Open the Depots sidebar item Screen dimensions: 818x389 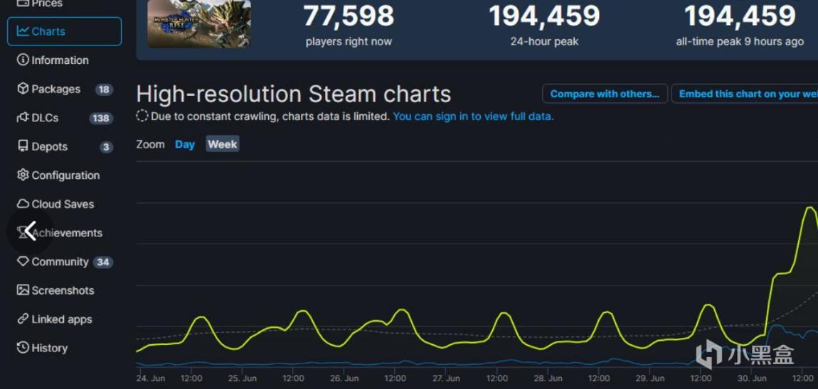coord(64,147)
